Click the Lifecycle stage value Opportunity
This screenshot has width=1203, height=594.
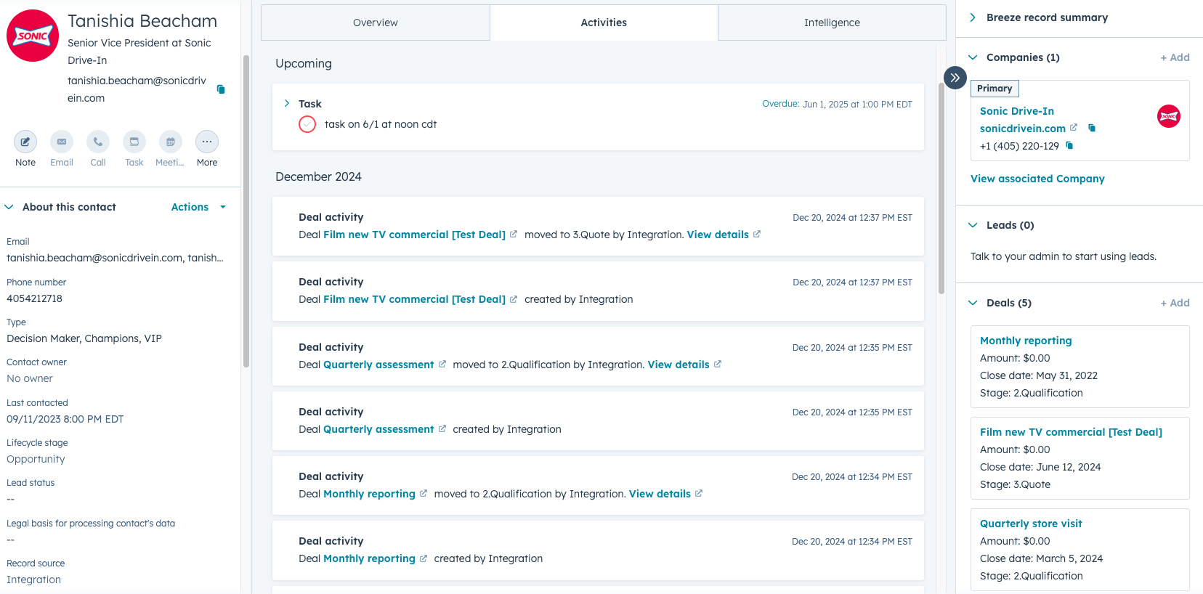pyautogui.click(x=36, y=459)
